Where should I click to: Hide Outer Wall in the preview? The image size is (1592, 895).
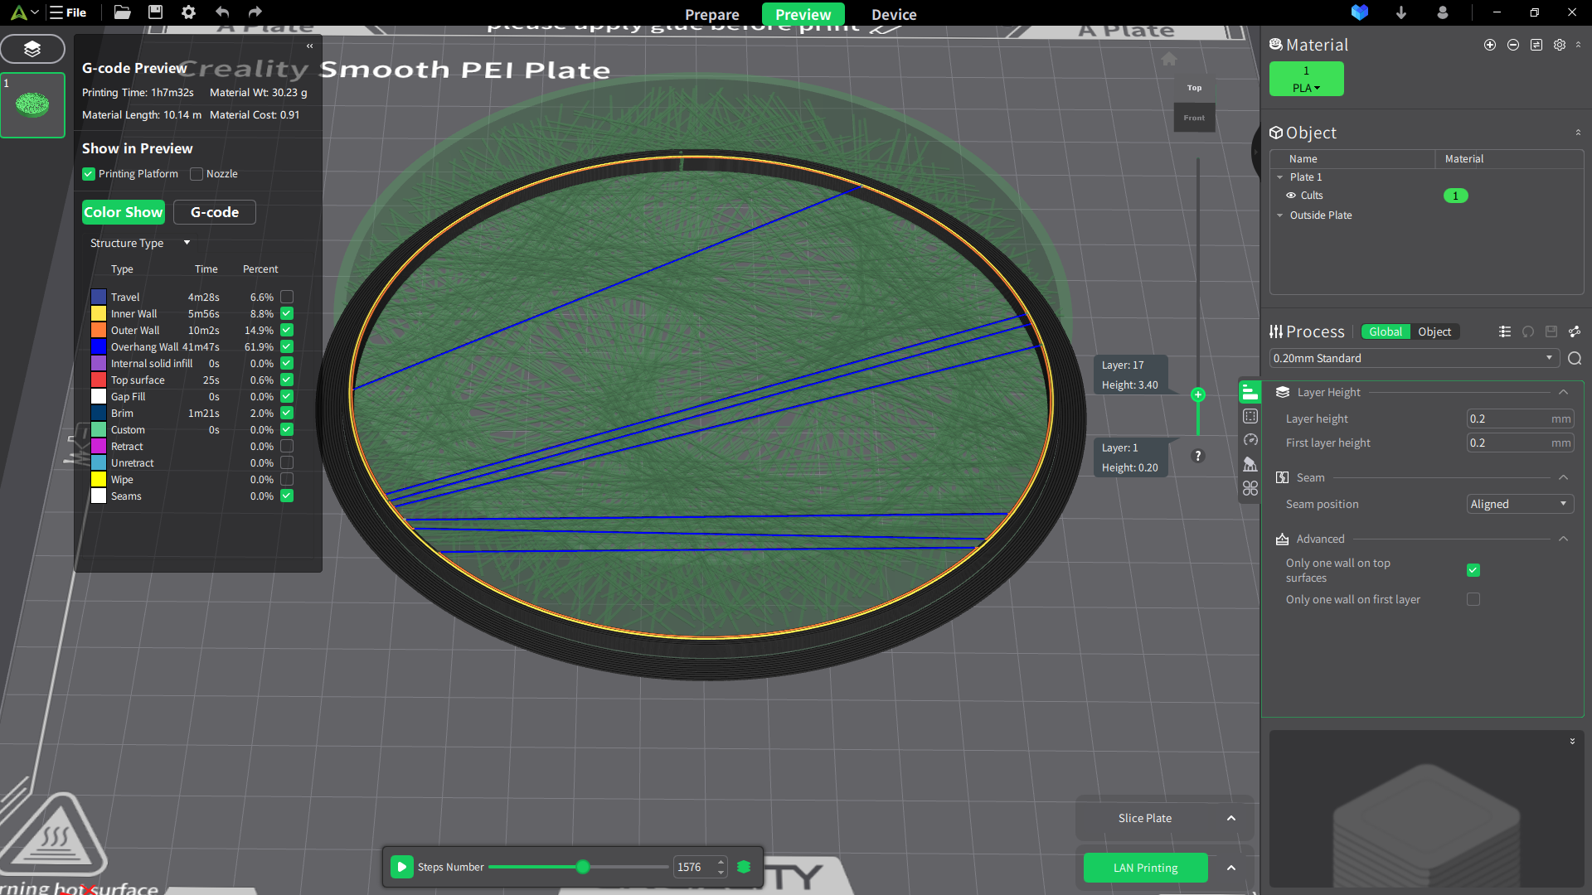point(287,330)
